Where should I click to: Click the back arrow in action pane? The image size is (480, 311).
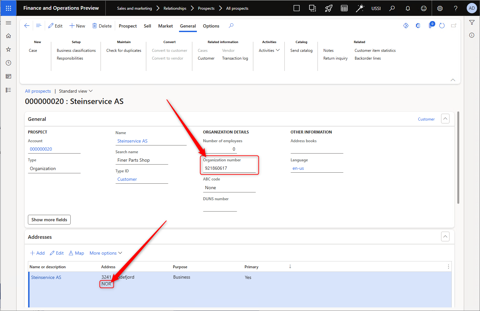[x=27, y=26]
